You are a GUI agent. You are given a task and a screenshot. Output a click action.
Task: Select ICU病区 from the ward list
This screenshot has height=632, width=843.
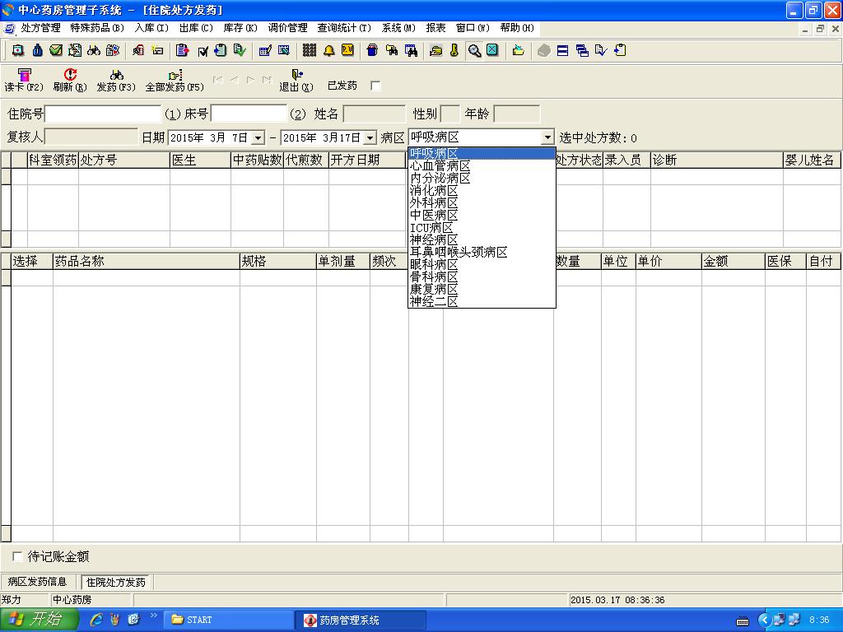click(482, 228)
